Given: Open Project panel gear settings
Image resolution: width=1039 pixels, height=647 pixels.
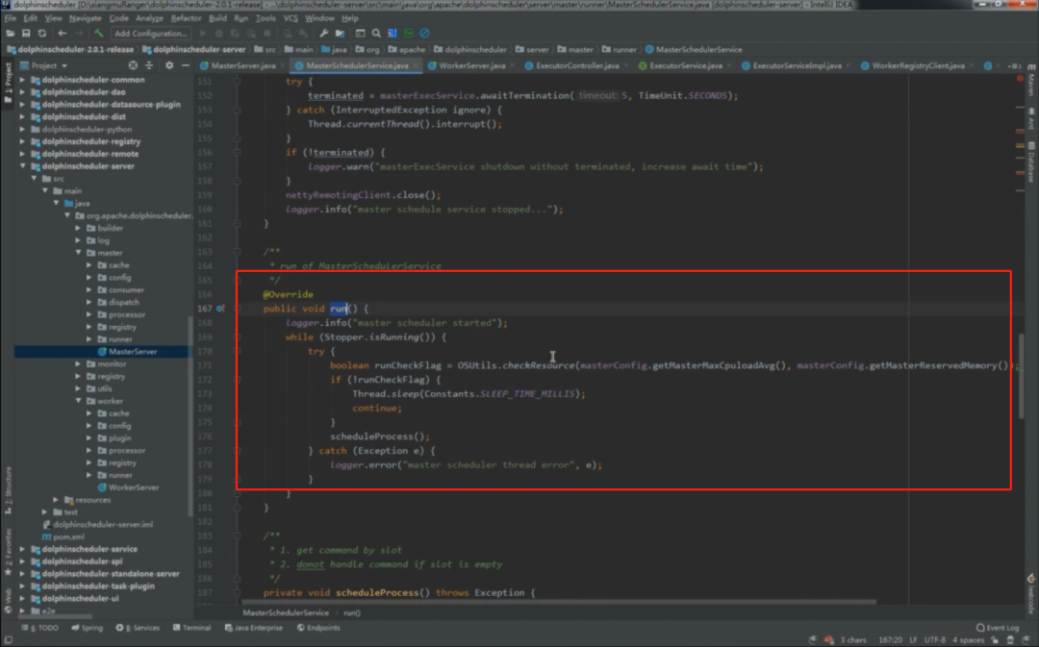Looking at the screenshot, I should pos(169,65).
